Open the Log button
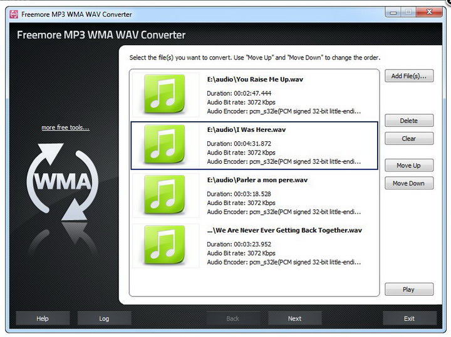Screen dimensions: 451x337 point(104,318)
